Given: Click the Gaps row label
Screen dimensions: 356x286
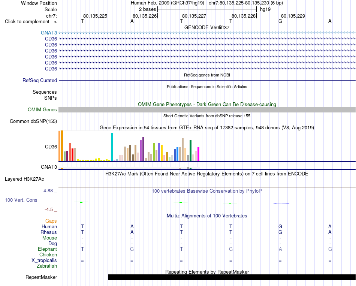Looking at the screenshot, I should click(51, 221).
